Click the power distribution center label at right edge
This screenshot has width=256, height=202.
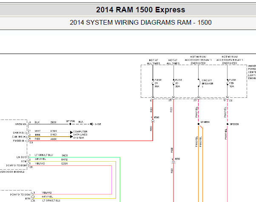pos(252,72)
